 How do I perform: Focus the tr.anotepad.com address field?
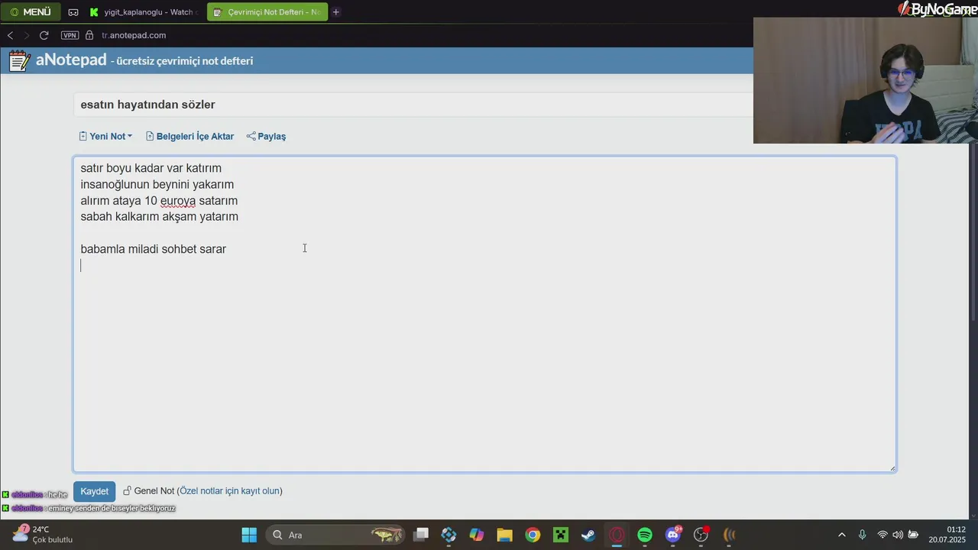click(x=134, y=35)
